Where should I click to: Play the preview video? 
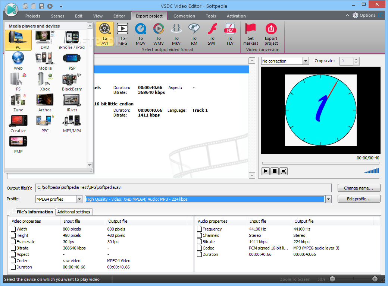pyautogui.click(x=266, y=171)
